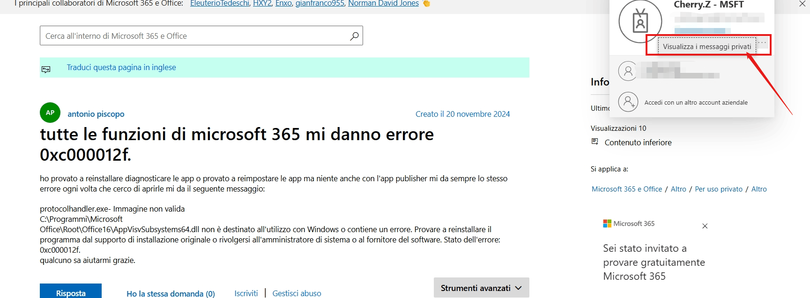Open contributor EleuterioTedeschi's profile
Viewport: 810px width, 298px height.
220,4
